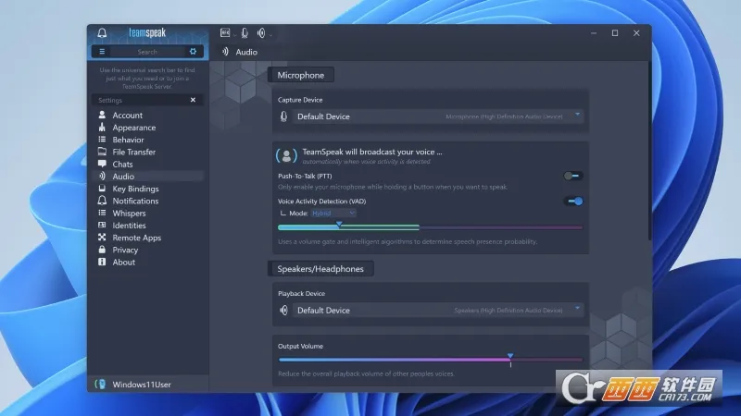Close the Settings panel with X
The height and width of the screenshot is (416, 741).
pos(193,100)
